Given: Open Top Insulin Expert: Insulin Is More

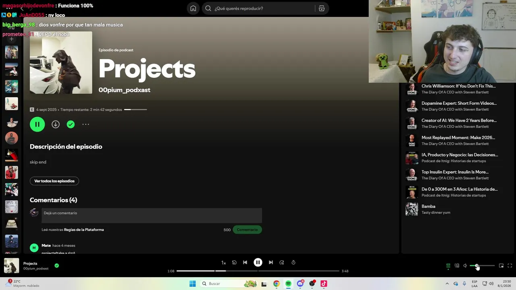Looking at the screenshot, I should click(455, 172).
